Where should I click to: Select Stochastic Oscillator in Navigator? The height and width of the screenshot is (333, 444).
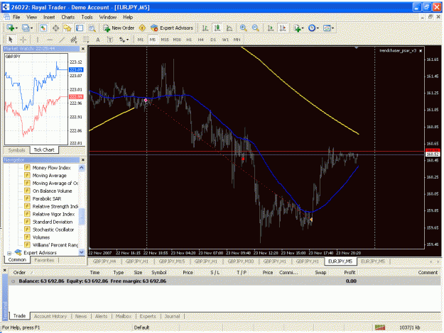point(53,230)
